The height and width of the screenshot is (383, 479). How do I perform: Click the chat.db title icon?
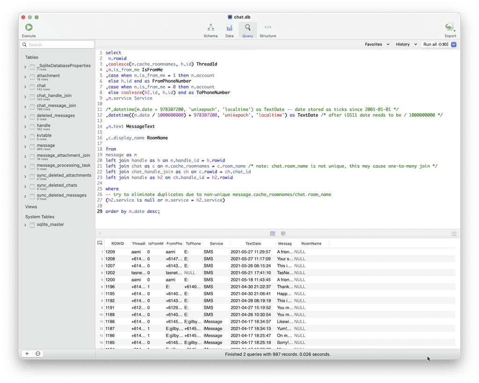230,17
